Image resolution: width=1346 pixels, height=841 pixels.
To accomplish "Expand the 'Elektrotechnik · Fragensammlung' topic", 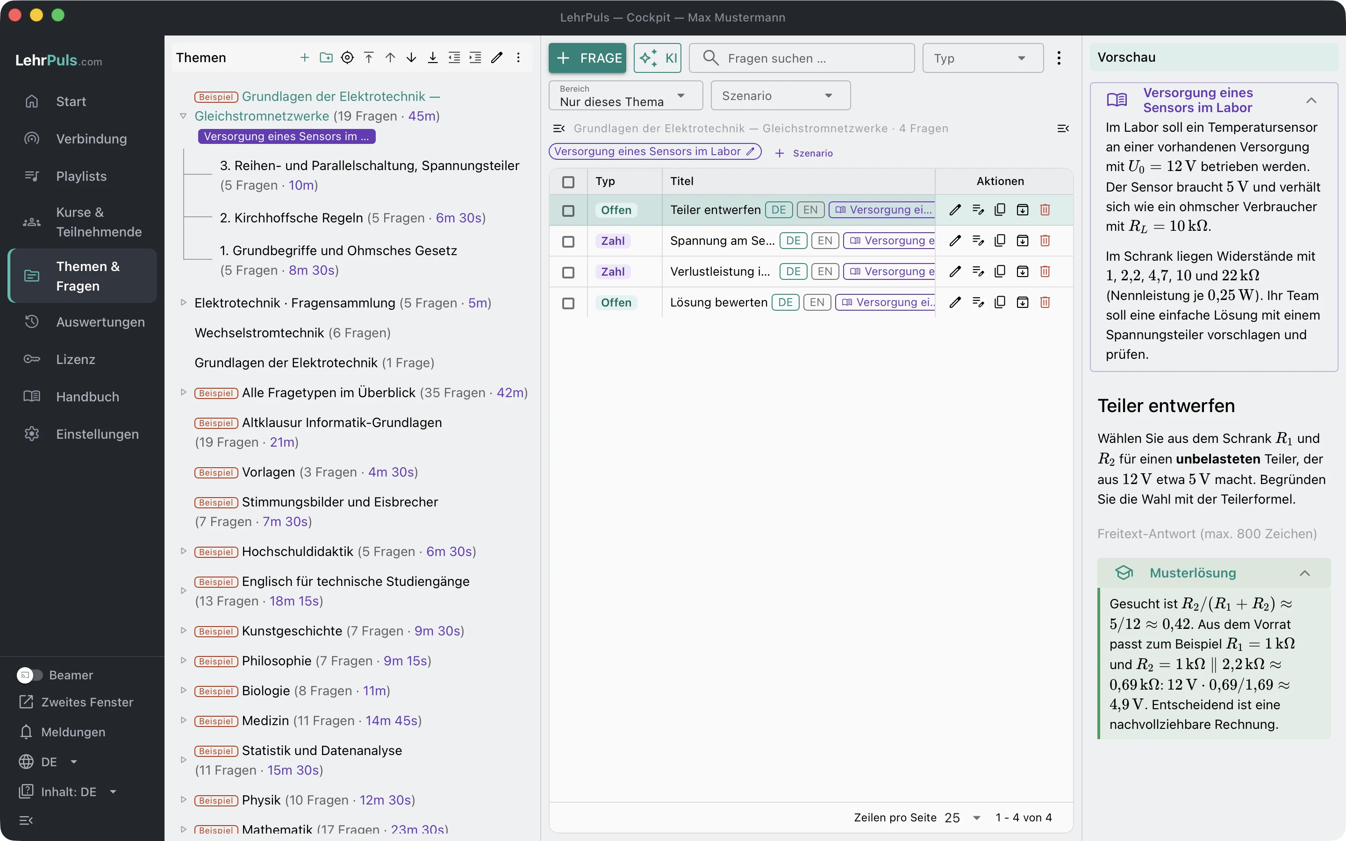I will (183, 303).
